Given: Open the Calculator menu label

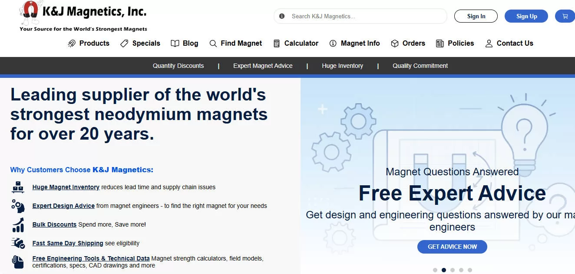Looking at the screenshot, I should (301, 43).
